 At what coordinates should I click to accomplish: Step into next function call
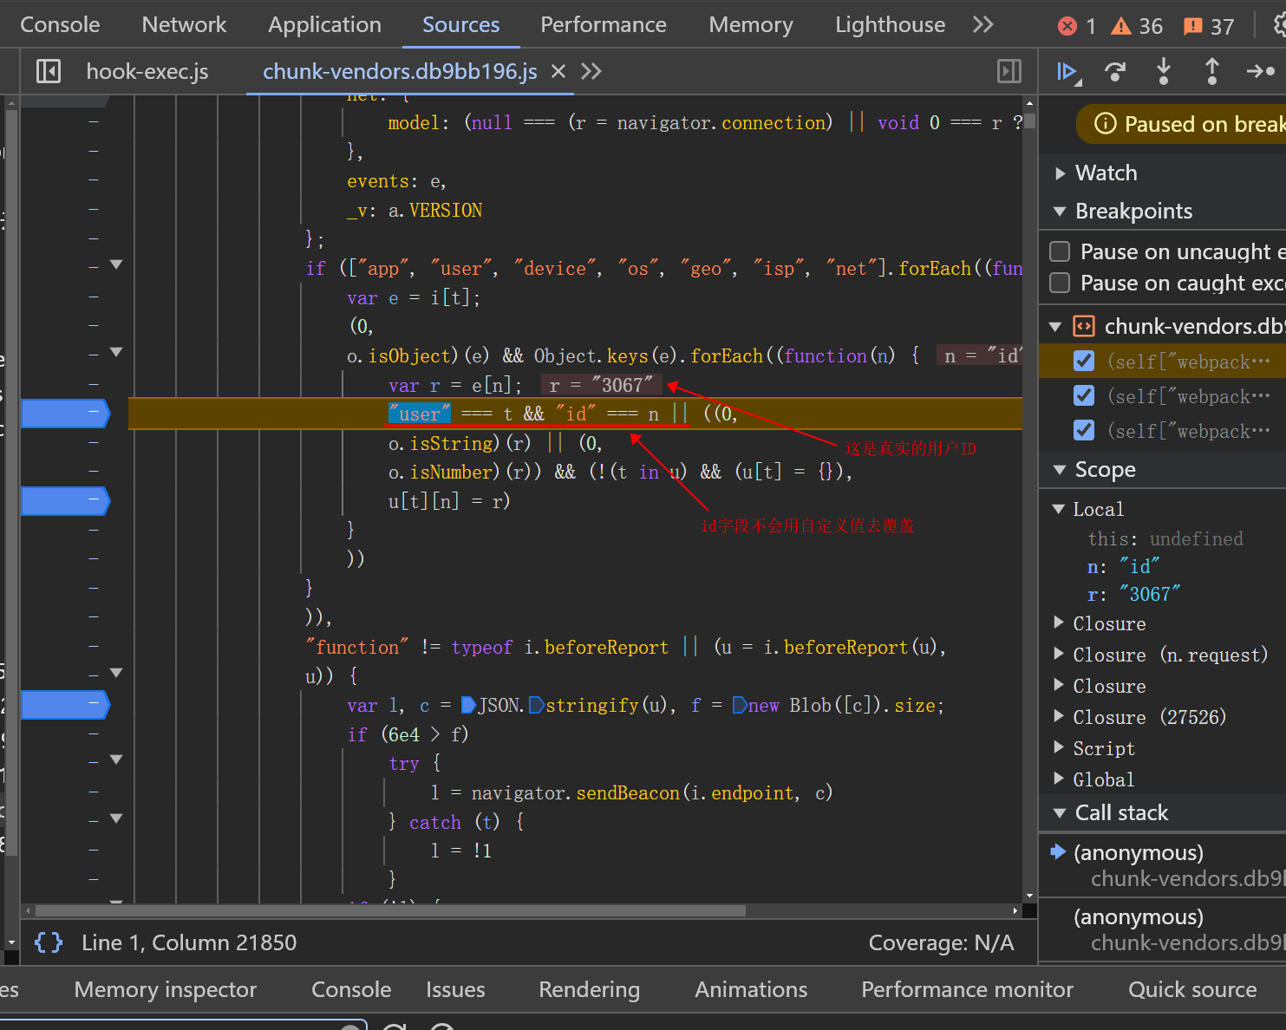click(1164, 71)
